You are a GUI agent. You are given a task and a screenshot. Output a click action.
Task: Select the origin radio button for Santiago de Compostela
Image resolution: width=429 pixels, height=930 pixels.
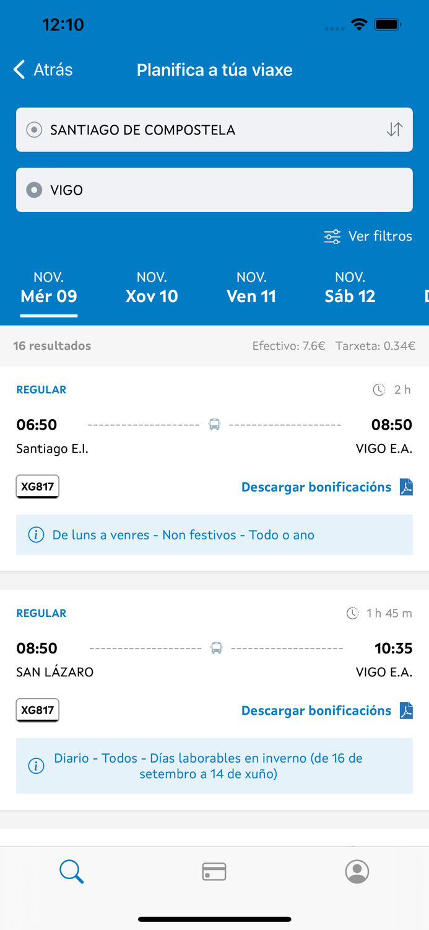tap(34, 130)
